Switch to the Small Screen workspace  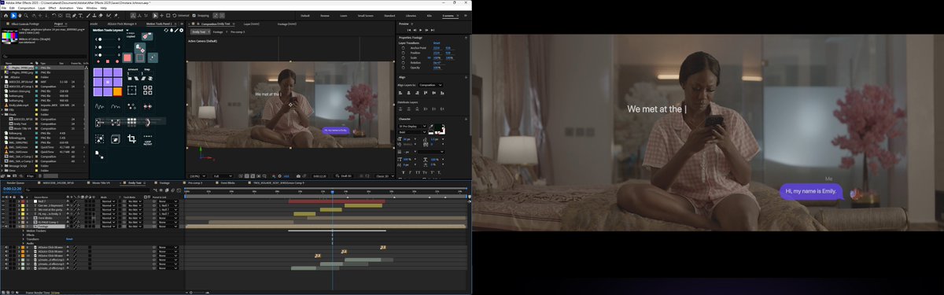point(366,15)
